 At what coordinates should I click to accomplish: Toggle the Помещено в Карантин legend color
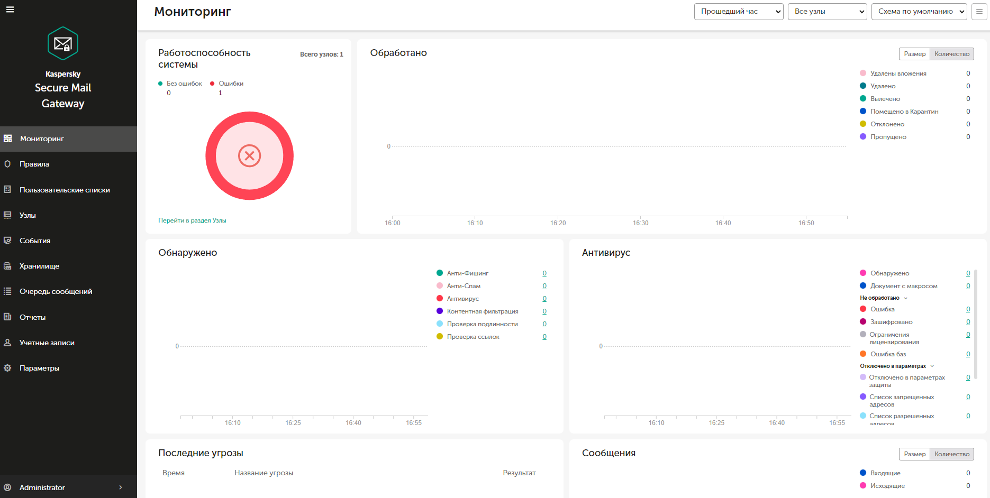pyautogui.click(x=863, y=111)
